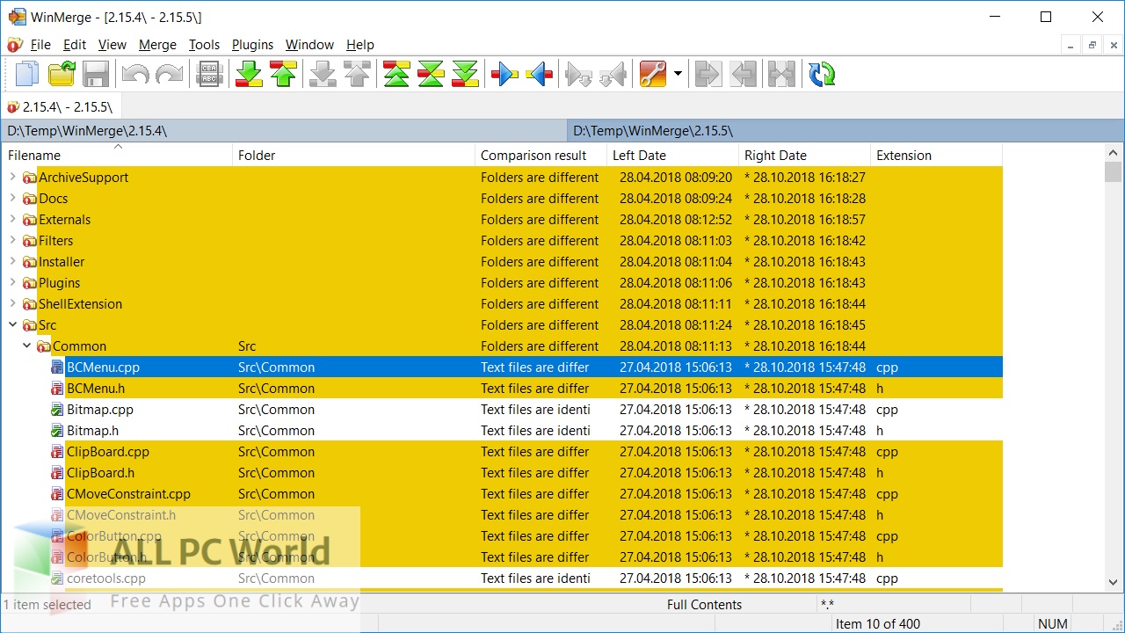The width and height of the screenshot is (1125, 633).
Task: Open the View menu
Action: tap(112, 45)
